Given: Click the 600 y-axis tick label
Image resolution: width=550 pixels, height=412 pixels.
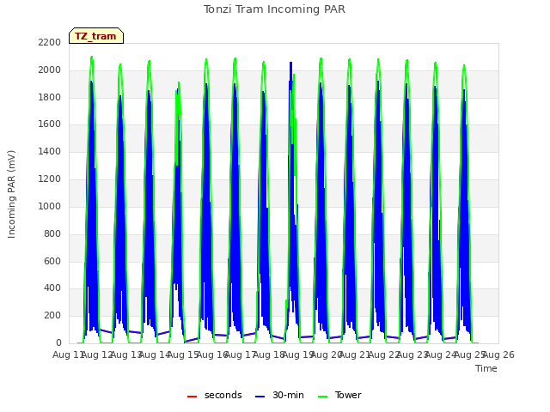Looking at the screenshot, I should coord(52,261).
